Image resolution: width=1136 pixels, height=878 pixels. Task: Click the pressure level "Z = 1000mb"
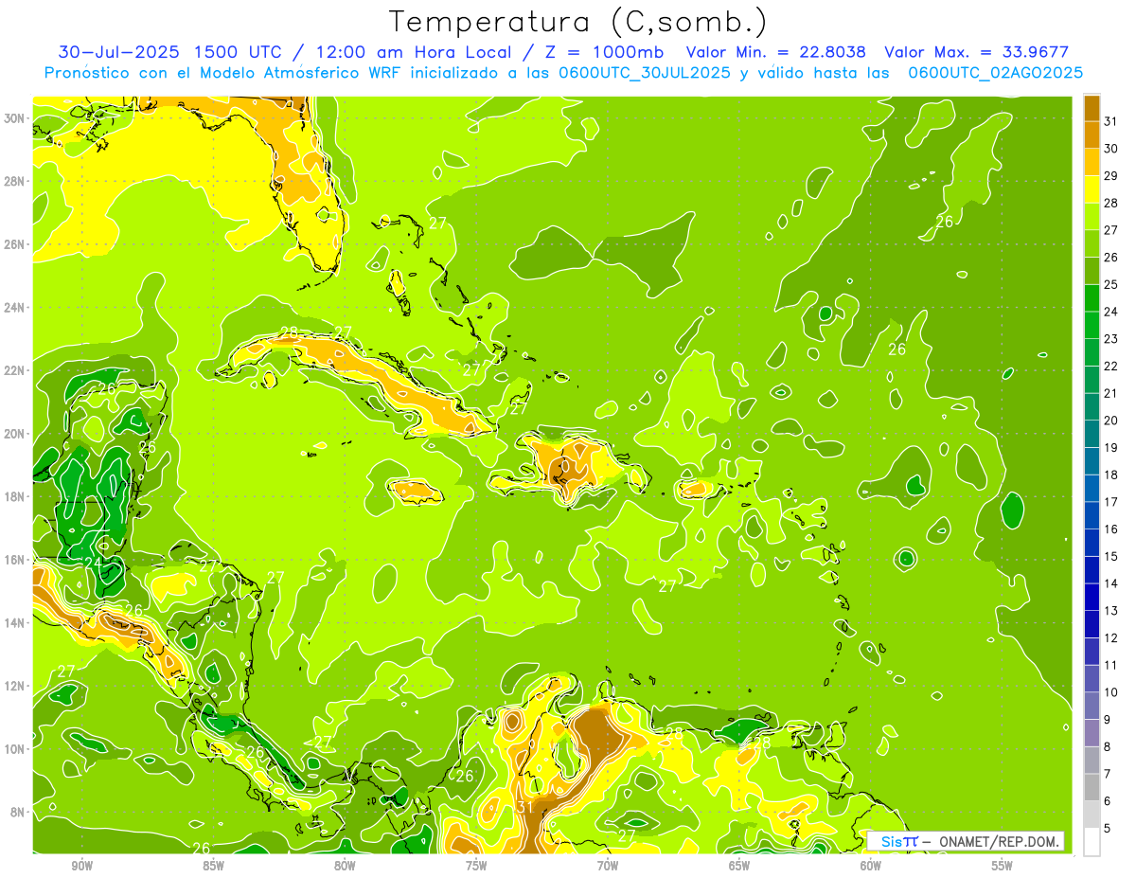pyautogui.click(x=604, y=52)
